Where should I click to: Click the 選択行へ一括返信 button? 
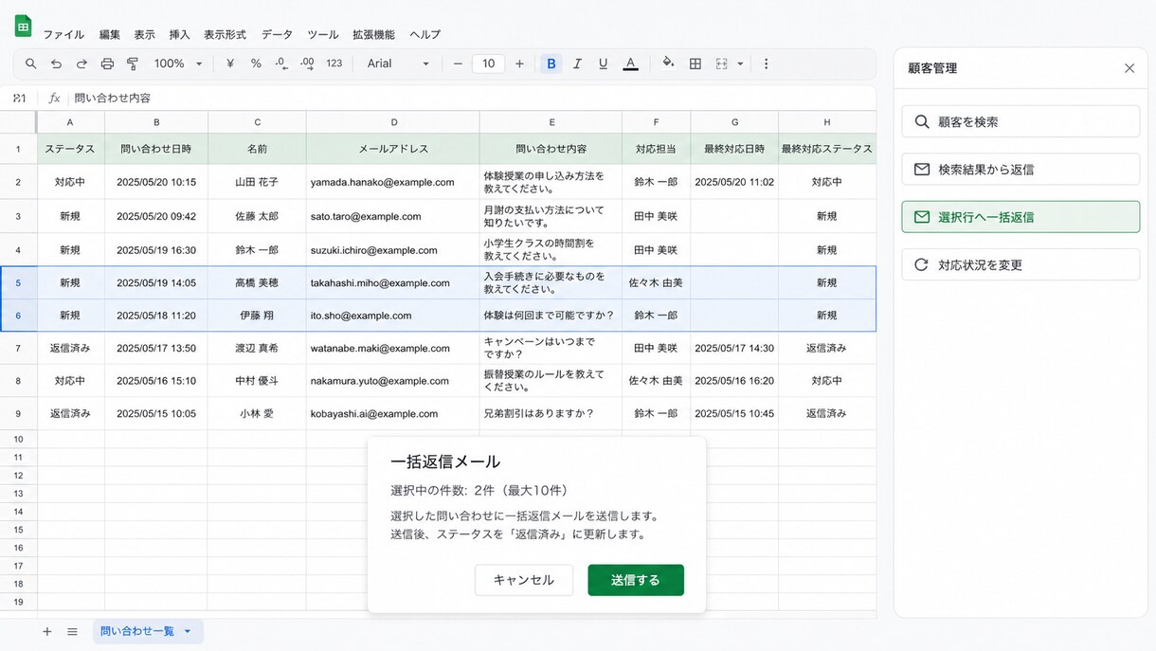[x=1021, y=217]
